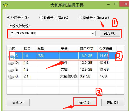Click the 分区容量 column header

106,49
